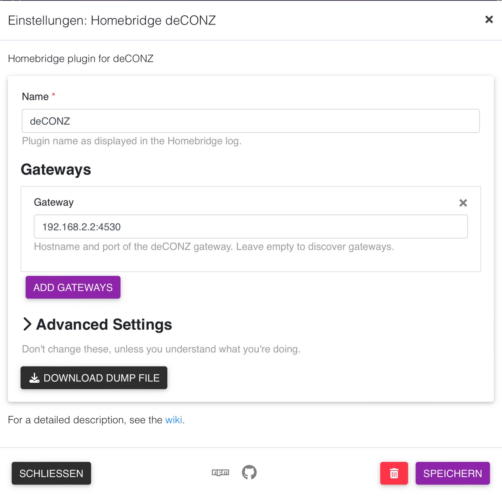Click the red trash delete icon

394,473
